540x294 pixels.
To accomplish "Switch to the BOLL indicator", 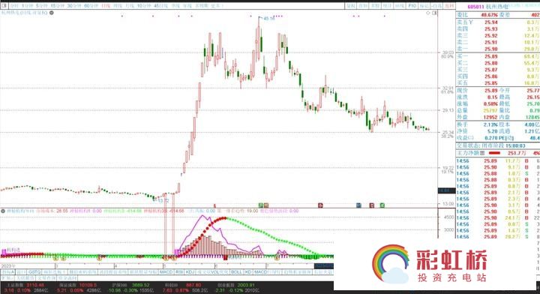I will point(236,272).
